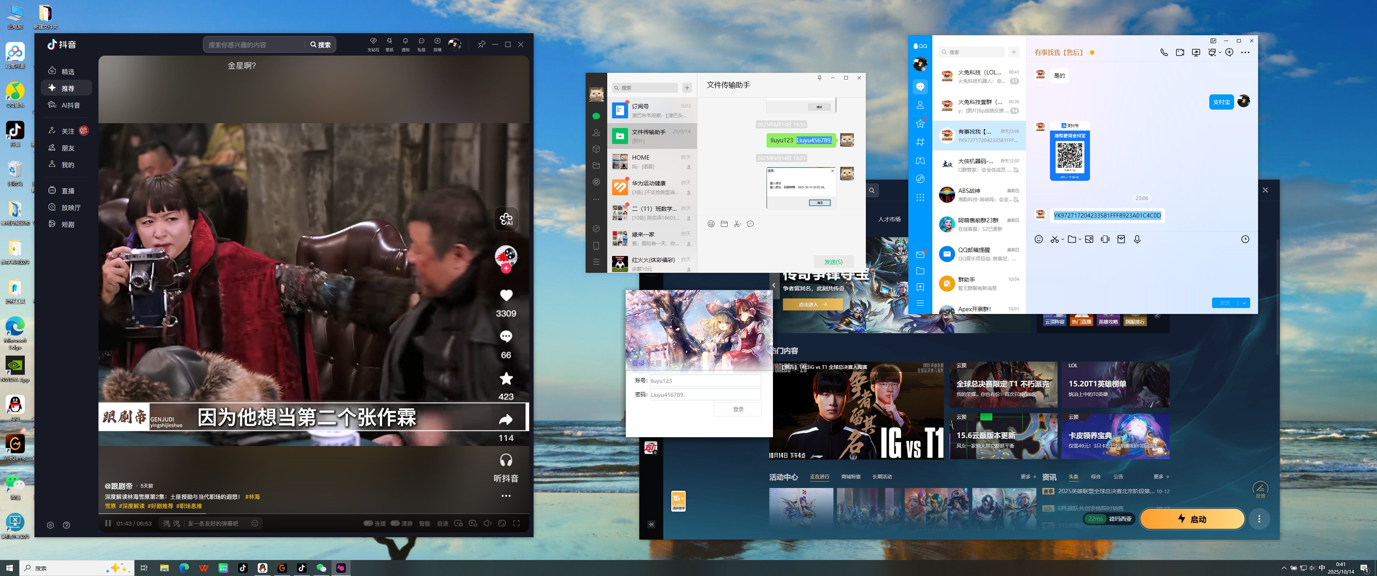Click the orange 启动 launch button
The image size is (1377, 576).
(1192, 519)
